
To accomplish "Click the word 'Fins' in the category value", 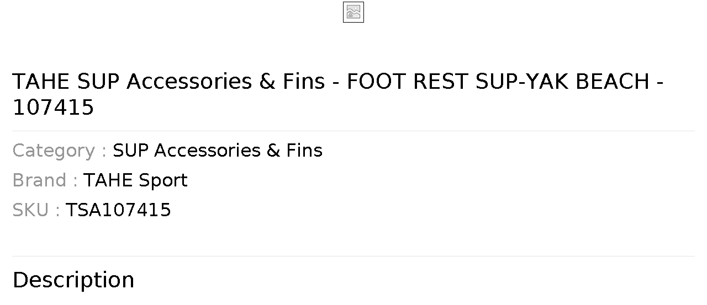I will pyautogui.click(x=304, y=151).
